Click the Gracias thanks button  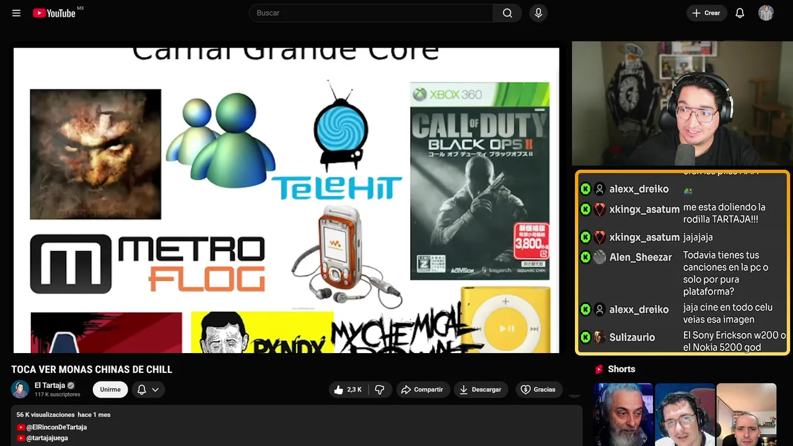[x=538, y=389]
